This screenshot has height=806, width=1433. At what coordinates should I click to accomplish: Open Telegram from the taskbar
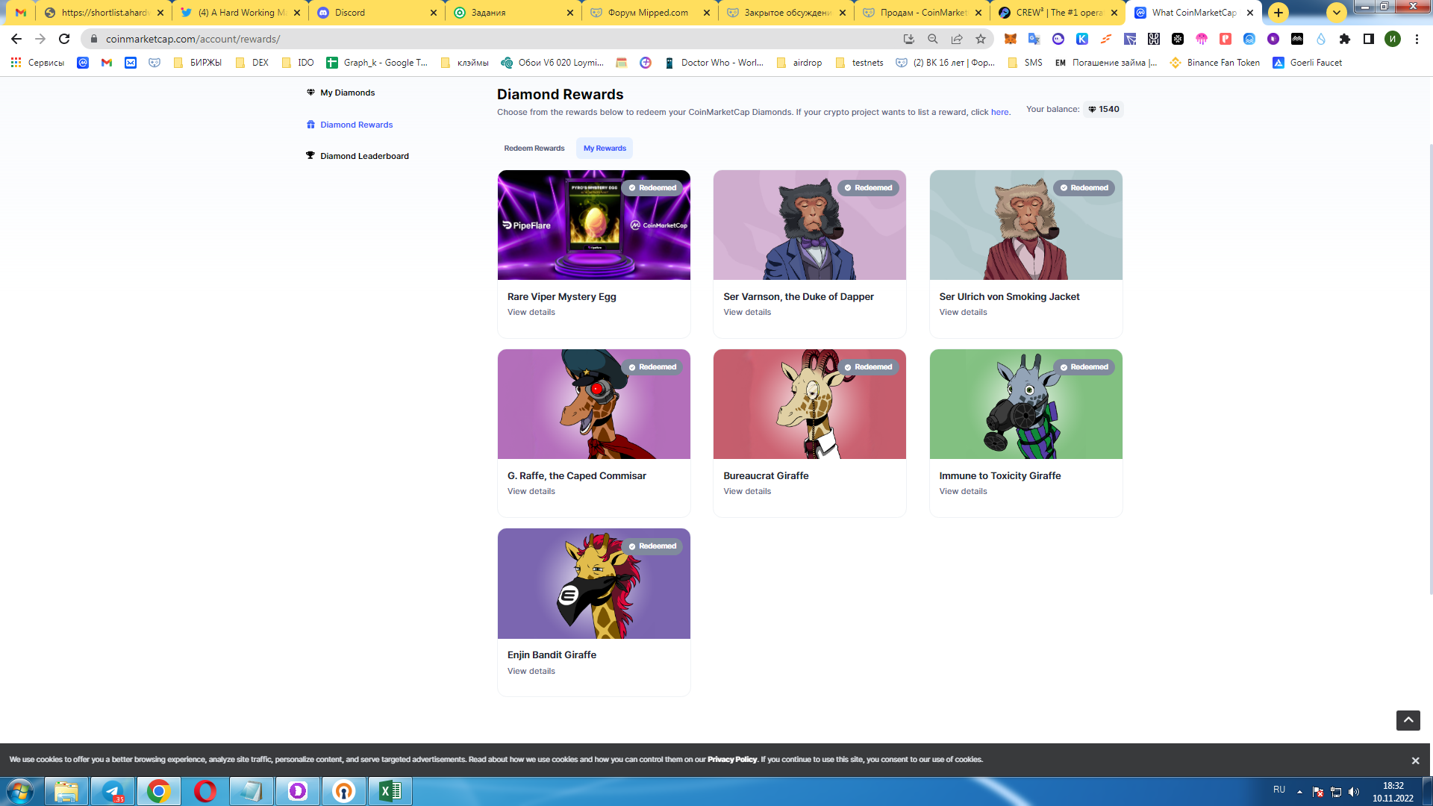tap(113, 791)
